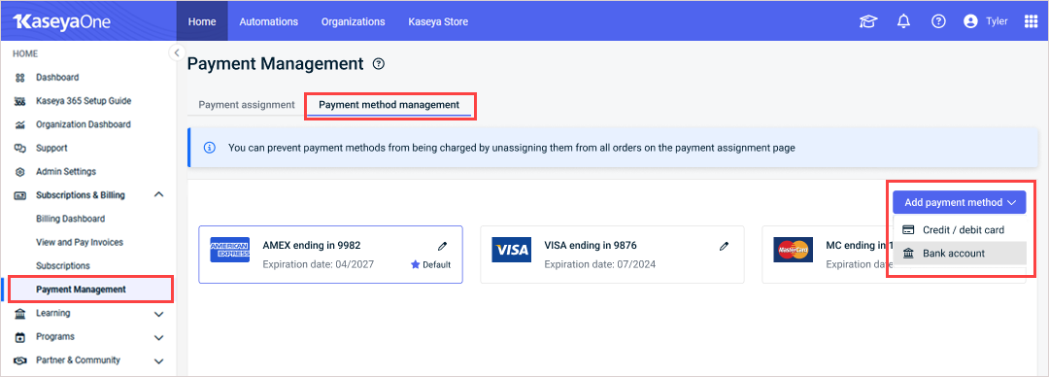Check the notifications bell icon
Viewport: 1049px width, 377px height.
pyautogui.click(x=904, y=21)
